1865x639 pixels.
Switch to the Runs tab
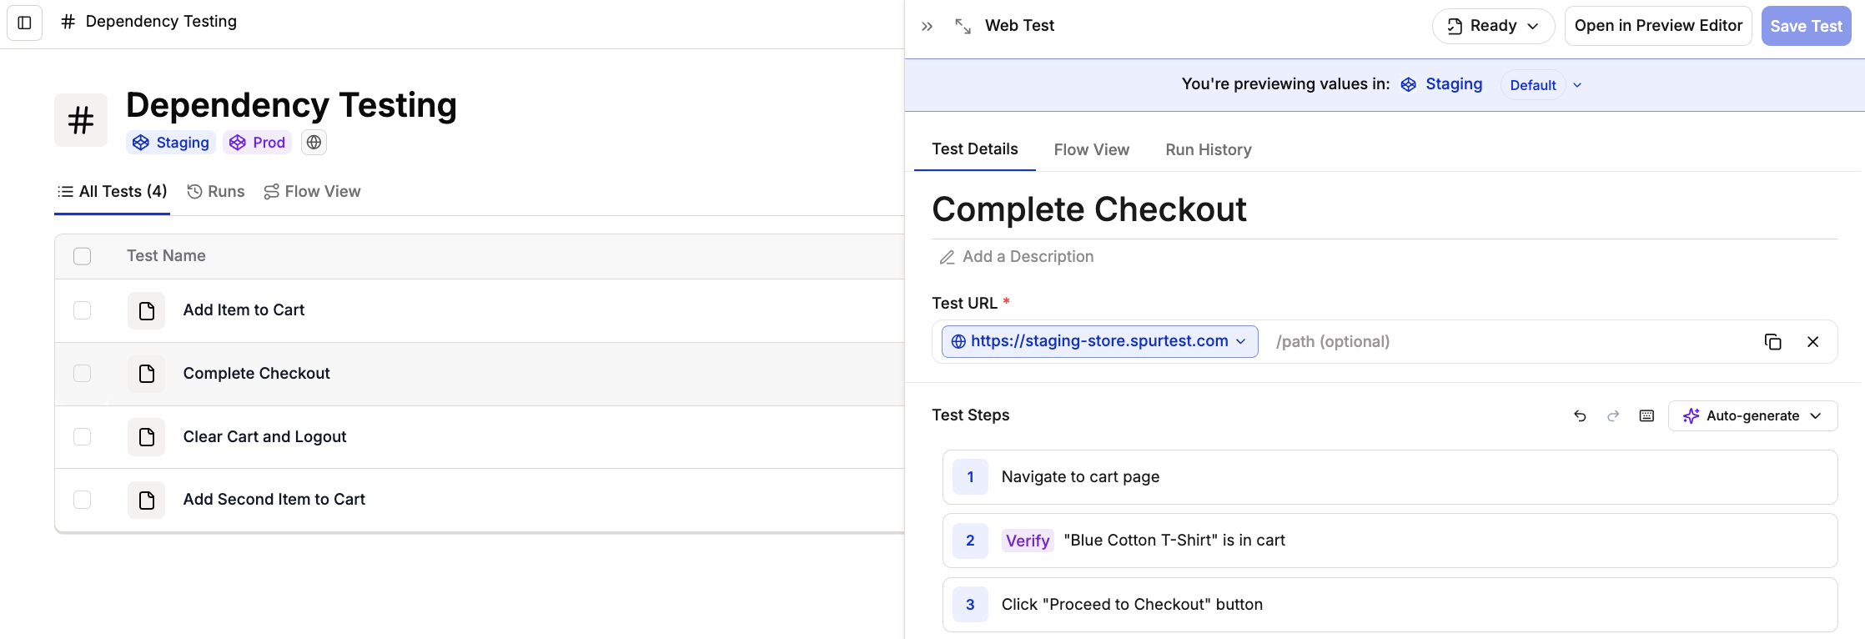click(216, 192)
